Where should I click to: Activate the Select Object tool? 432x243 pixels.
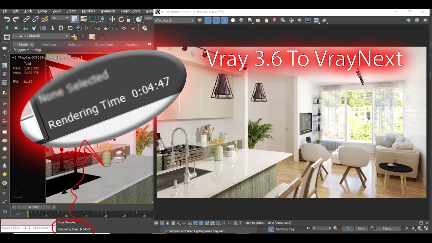click(75, 19)
